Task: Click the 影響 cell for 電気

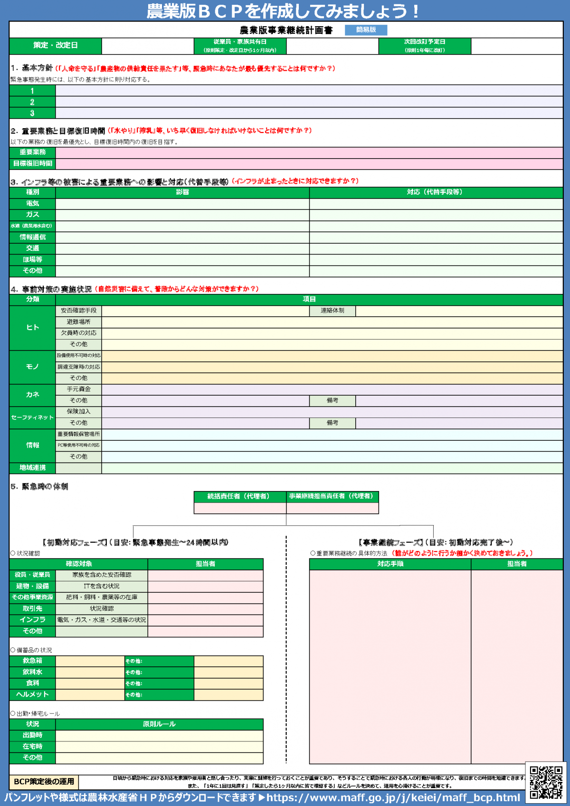Action: (x=182, y=203)
